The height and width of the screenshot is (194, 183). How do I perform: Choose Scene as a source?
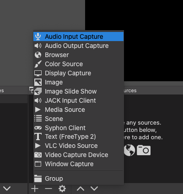coord(79,119)
